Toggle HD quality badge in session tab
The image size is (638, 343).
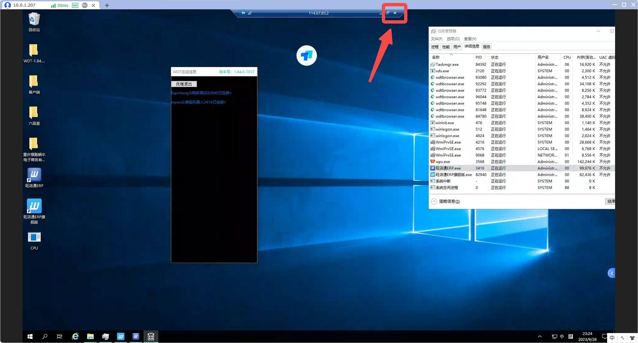(x=75, y=5)
